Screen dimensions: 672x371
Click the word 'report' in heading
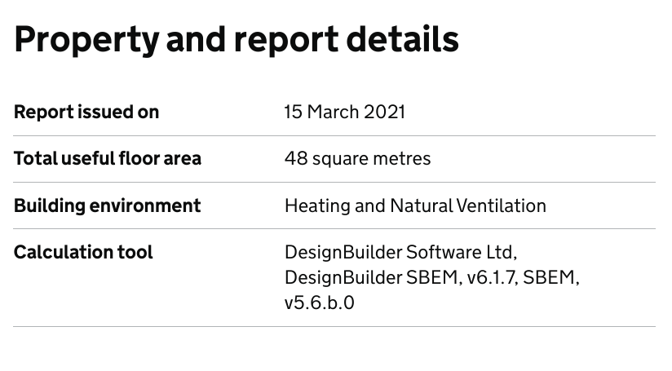click(286, 41)
